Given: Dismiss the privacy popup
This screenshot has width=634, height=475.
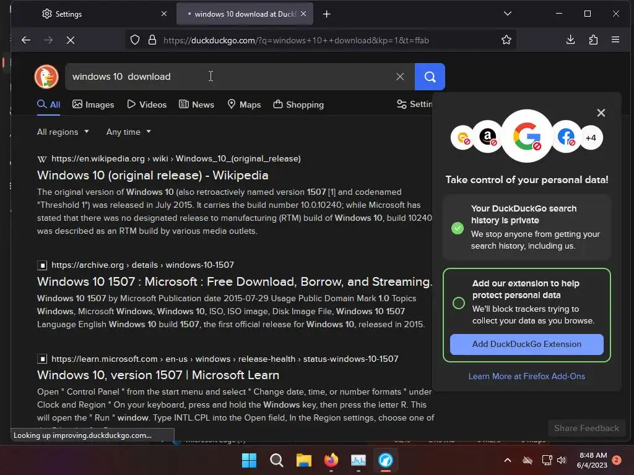Looking at the screenshot, I should 601,113.
